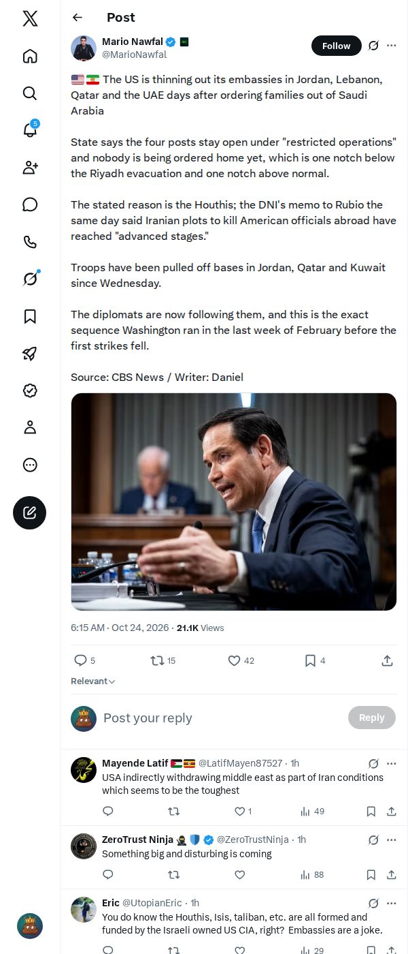Click the compose post button

(30, 513)
